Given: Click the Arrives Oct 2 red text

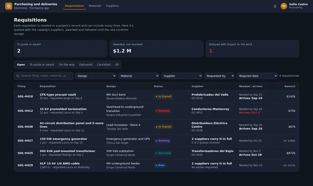Looking at the screenshot, I should 249,113.
